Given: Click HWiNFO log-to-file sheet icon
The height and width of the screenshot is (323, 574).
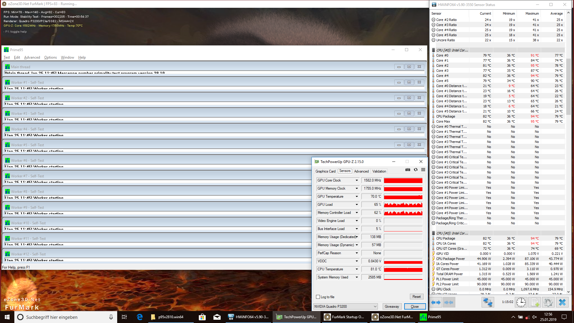Looking at the screenshot, I should click(535, 302).
